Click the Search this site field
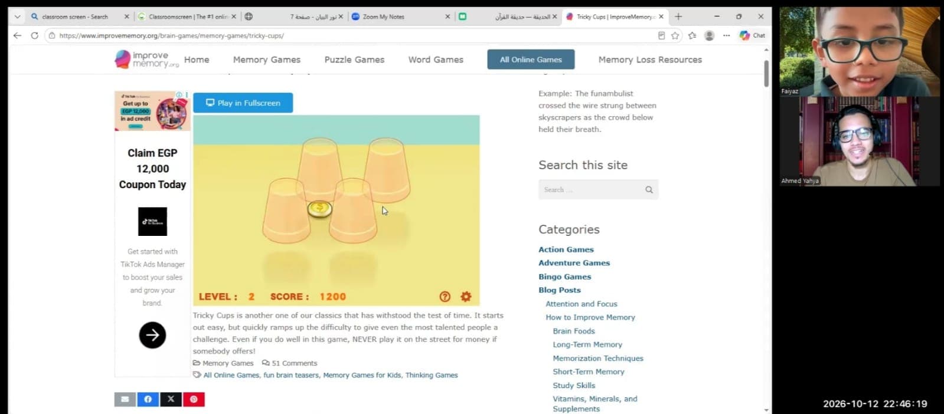944x414 pixels. [x=598, y=190]
